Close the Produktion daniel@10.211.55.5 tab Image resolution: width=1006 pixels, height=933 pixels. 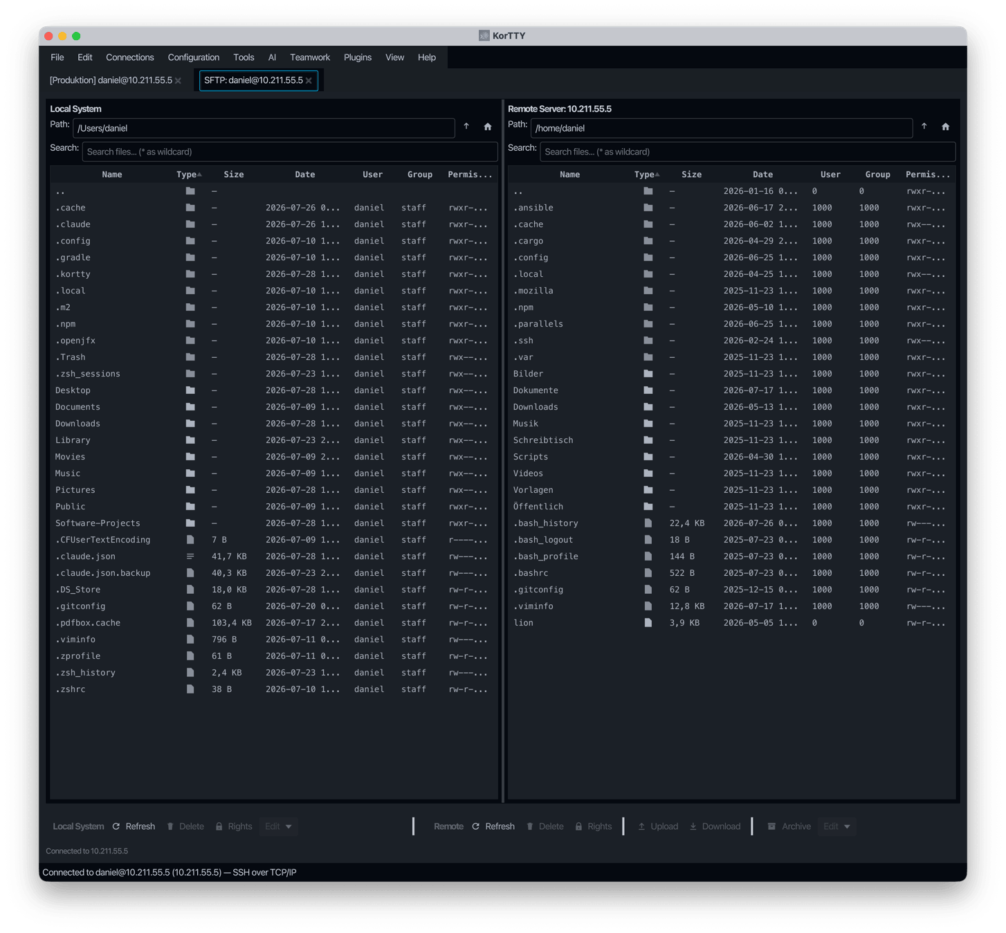pos(179,81)
